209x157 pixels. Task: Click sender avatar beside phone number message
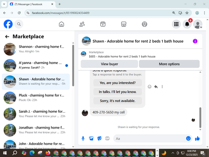tap(85, 113)
